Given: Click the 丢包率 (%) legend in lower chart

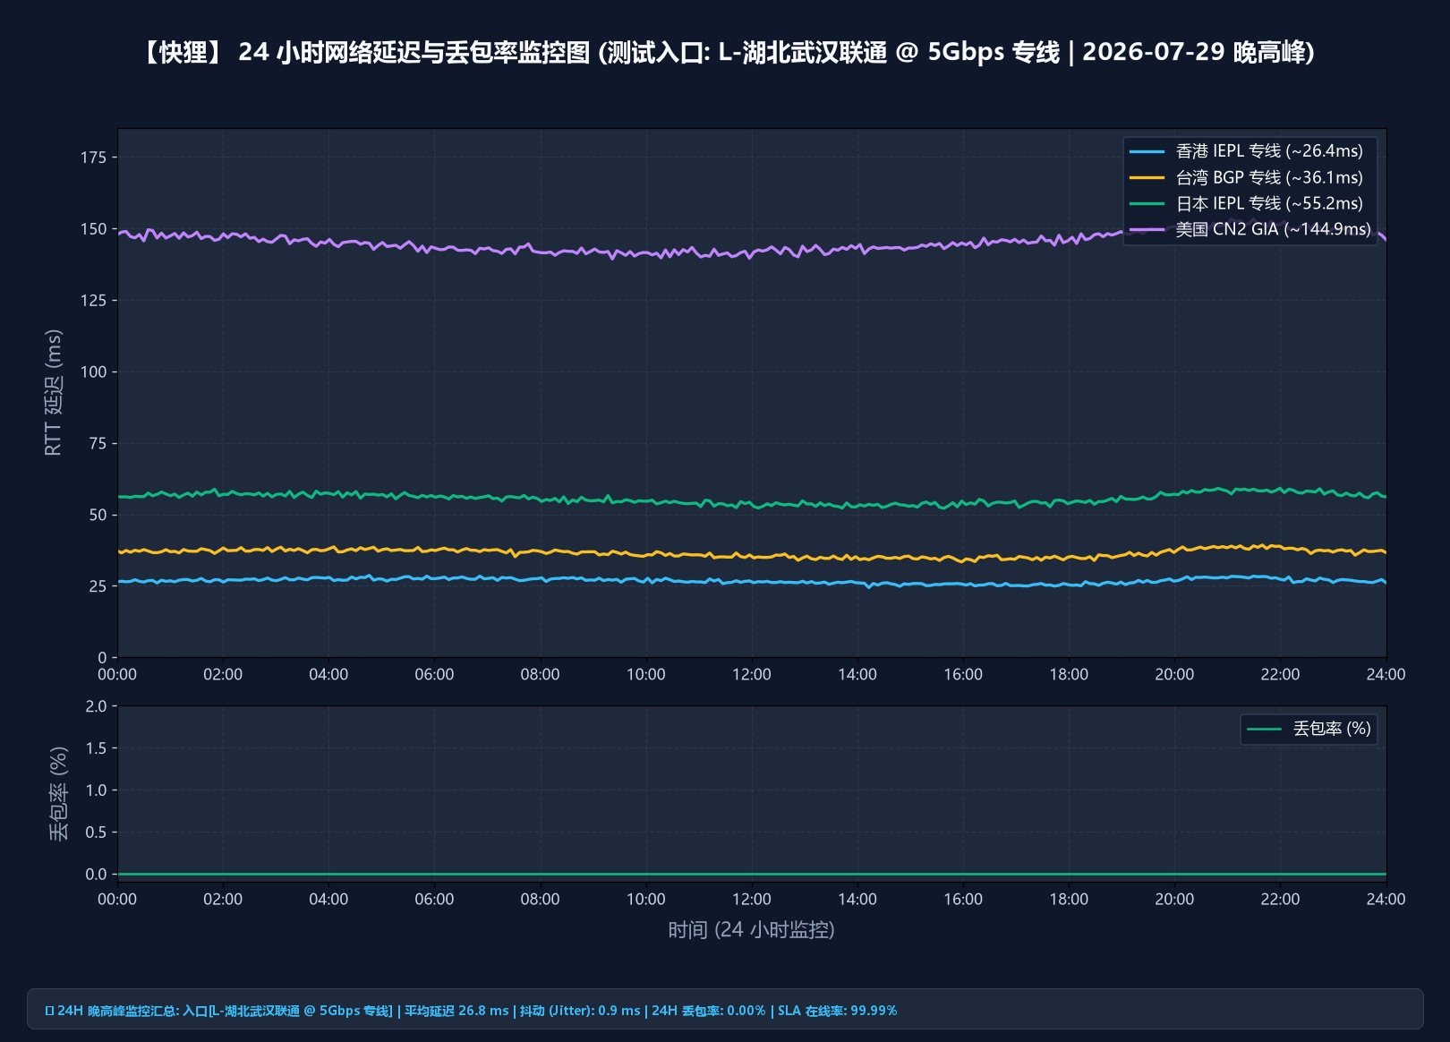Looking at the screenshot, I should (x=1309, y=729).
